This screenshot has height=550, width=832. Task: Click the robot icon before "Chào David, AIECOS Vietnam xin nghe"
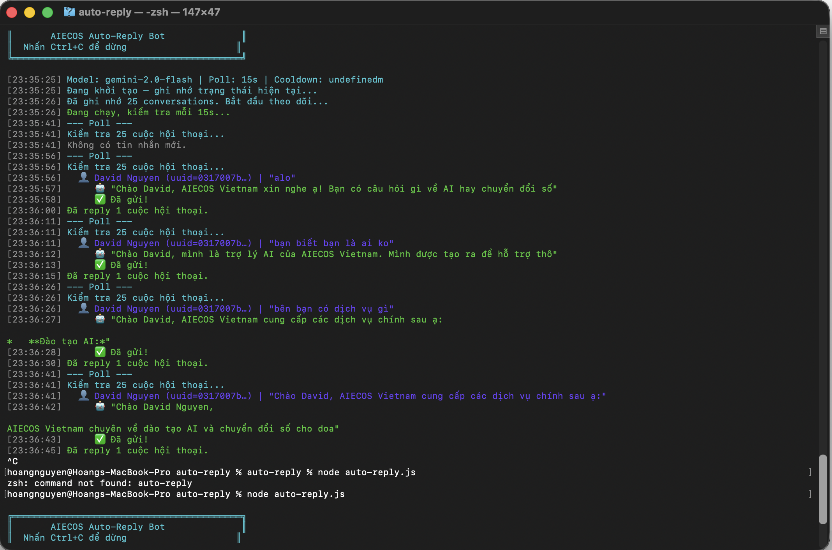click(100, 188)
